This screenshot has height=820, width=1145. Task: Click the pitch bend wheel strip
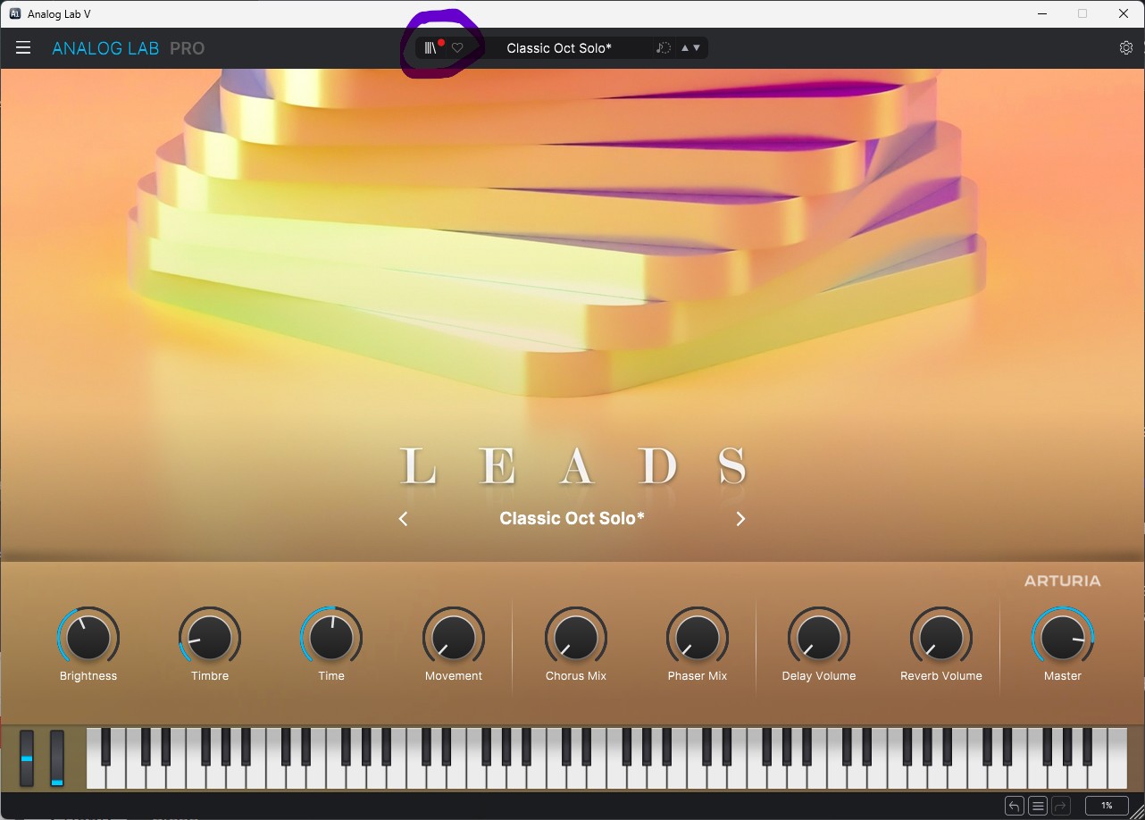coord(27,758)
